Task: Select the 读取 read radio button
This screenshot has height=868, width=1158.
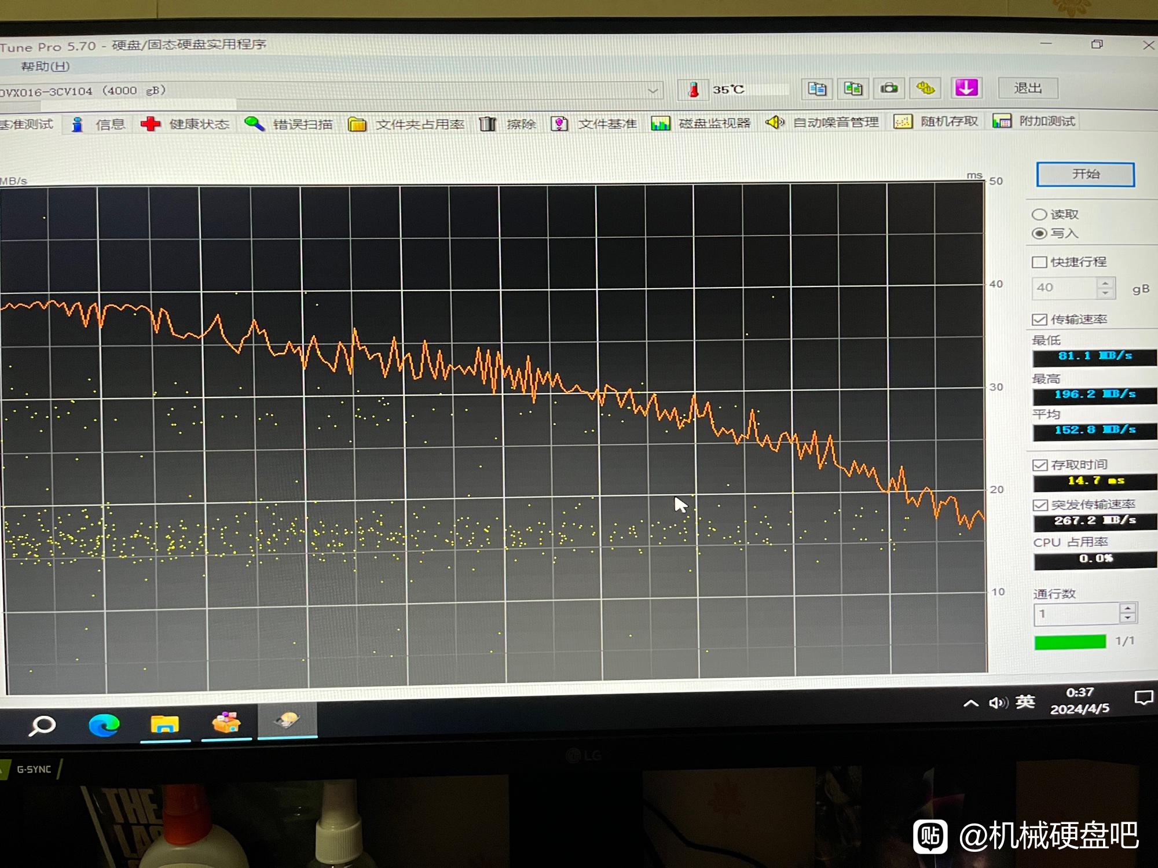Action: tap(1039, 215)
